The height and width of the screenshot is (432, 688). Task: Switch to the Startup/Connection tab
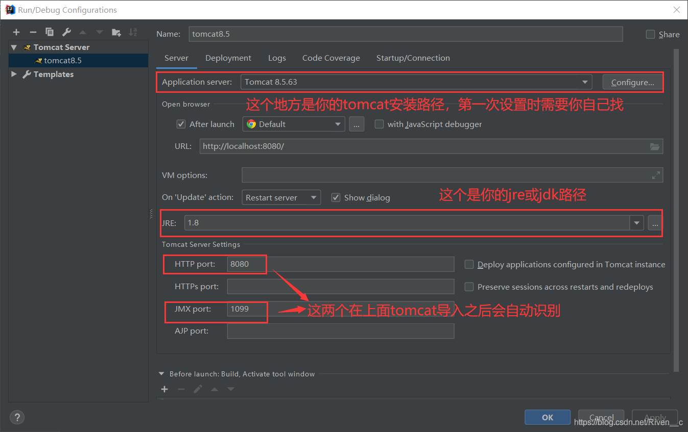point(413,58)
